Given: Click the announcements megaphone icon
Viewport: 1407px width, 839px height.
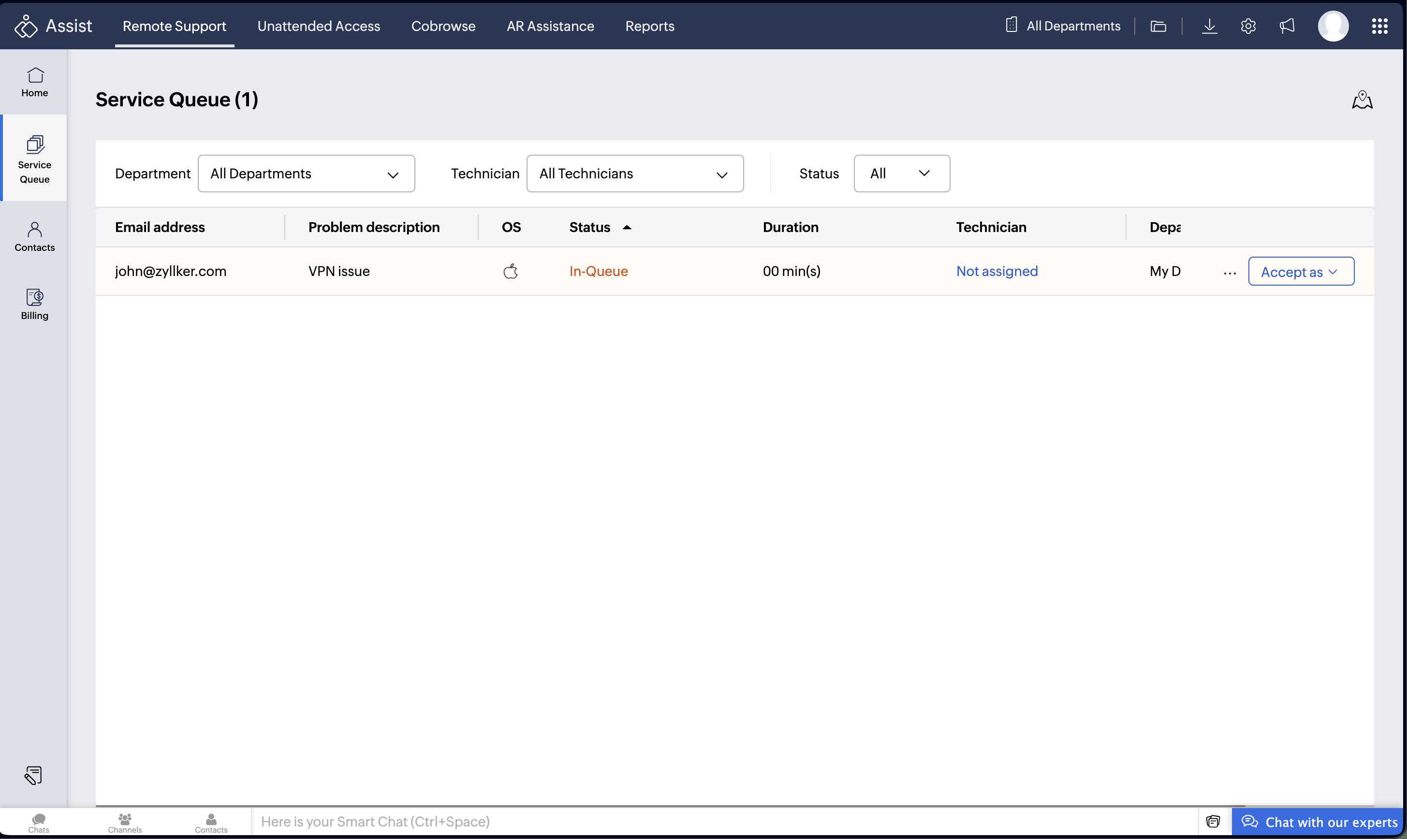Looking at the screenshot, I should click(x=1287, y=26).
